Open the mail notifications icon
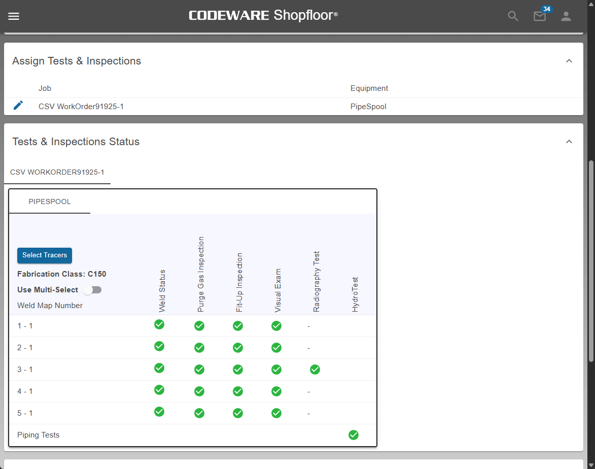The width and height of the screenshot is (595, 469). (540, 16)
